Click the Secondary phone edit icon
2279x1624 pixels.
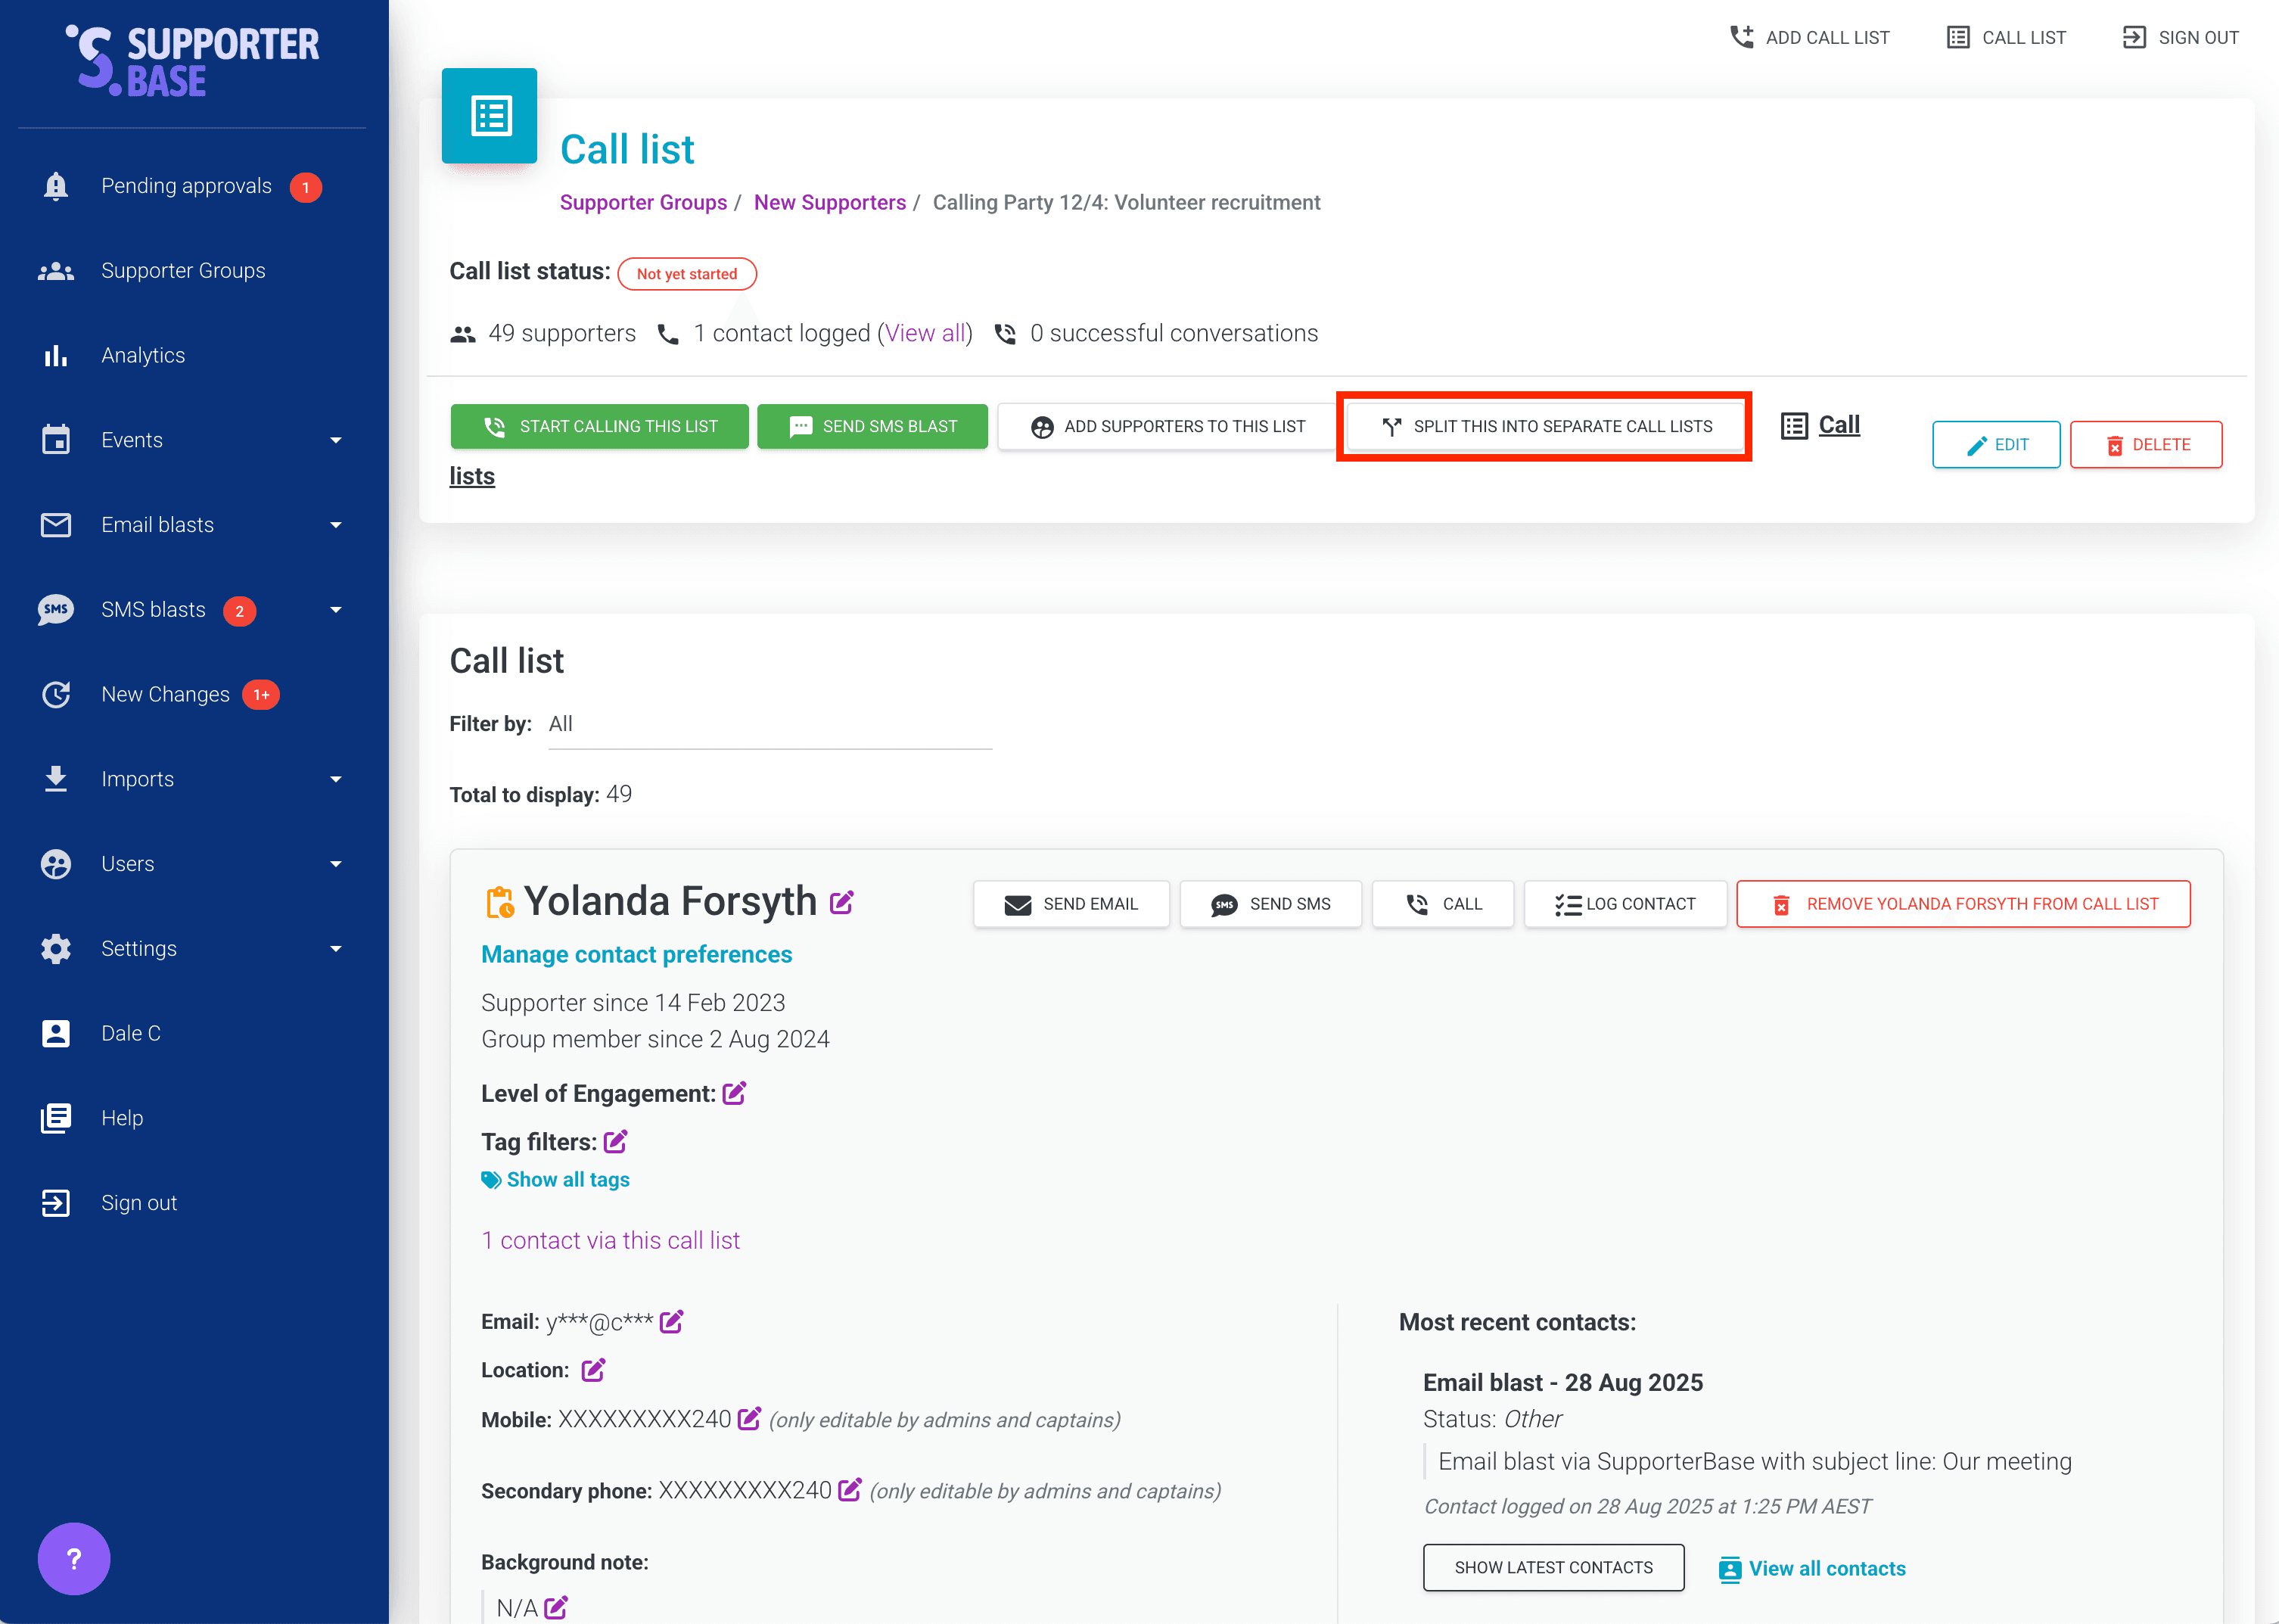click(x=850, y=1490)
